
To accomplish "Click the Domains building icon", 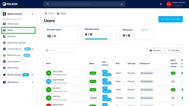I will [x=4, y=36].
